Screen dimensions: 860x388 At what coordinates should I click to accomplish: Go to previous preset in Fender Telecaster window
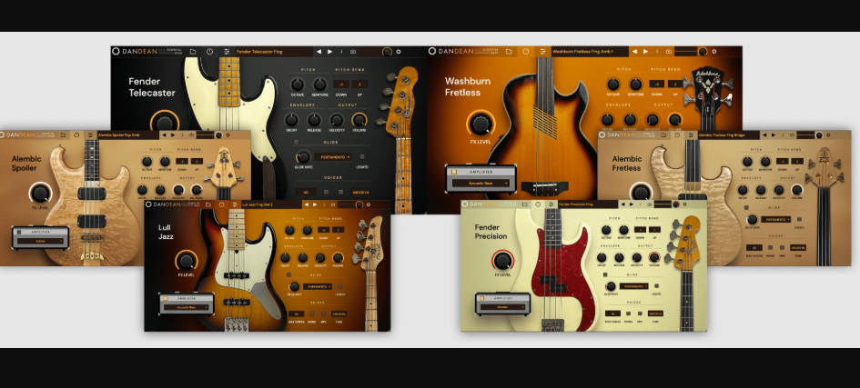click(x=319, y=52)
